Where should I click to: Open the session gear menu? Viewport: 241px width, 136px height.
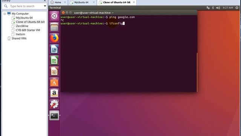(x=237, y=8)
